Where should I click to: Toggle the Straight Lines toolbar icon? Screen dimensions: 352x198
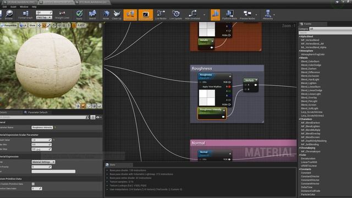(62, 15)
